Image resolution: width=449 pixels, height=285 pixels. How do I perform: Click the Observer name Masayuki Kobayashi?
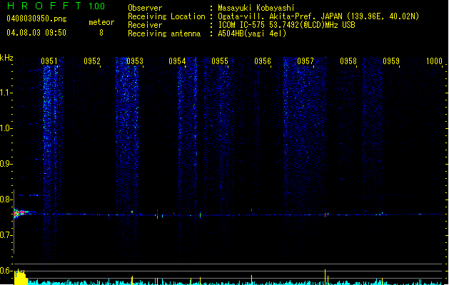point(256,8)
